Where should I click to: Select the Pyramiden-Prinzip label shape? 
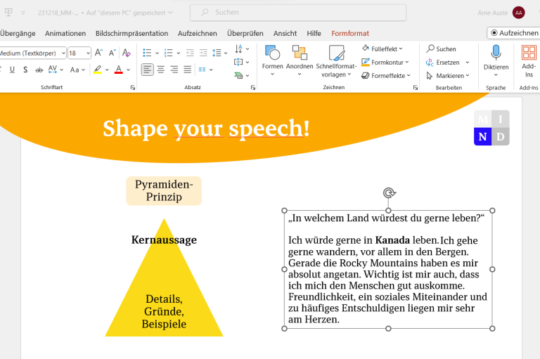tap(164, 190)
